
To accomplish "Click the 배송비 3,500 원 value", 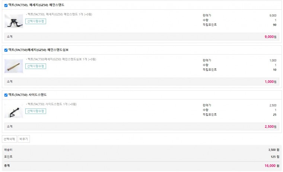I will [274, 150].
